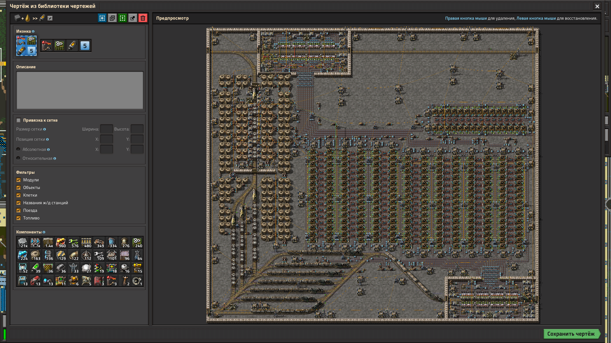The image size is (611, 343).
Task: Click the 39 green canister component
Action: [35, 268]
